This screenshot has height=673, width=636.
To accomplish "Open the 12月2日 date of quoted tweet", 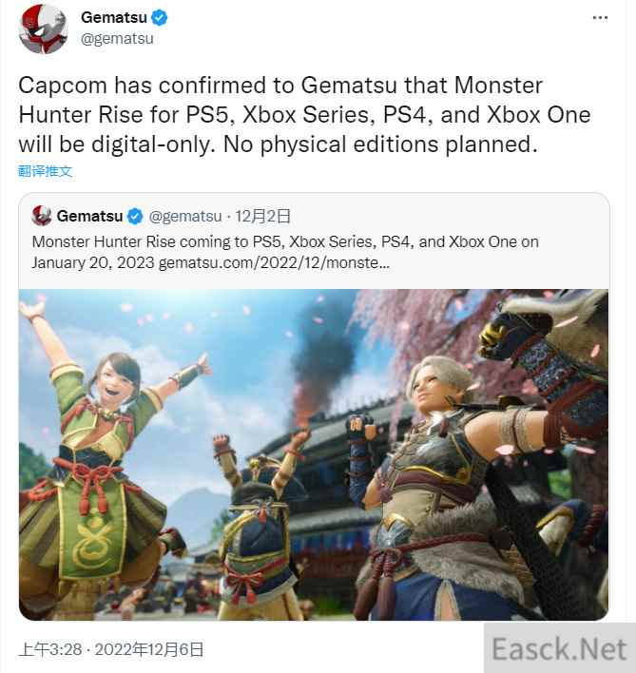I will (262, 216).
